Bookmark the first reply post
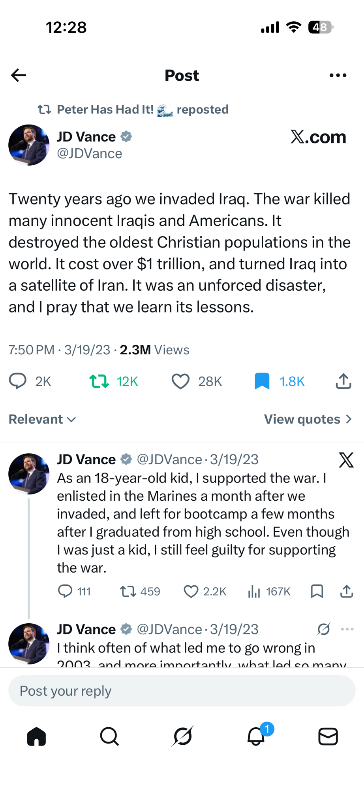Image resolution: width=364 pixels, height=791 pixels. pos(317,591)
